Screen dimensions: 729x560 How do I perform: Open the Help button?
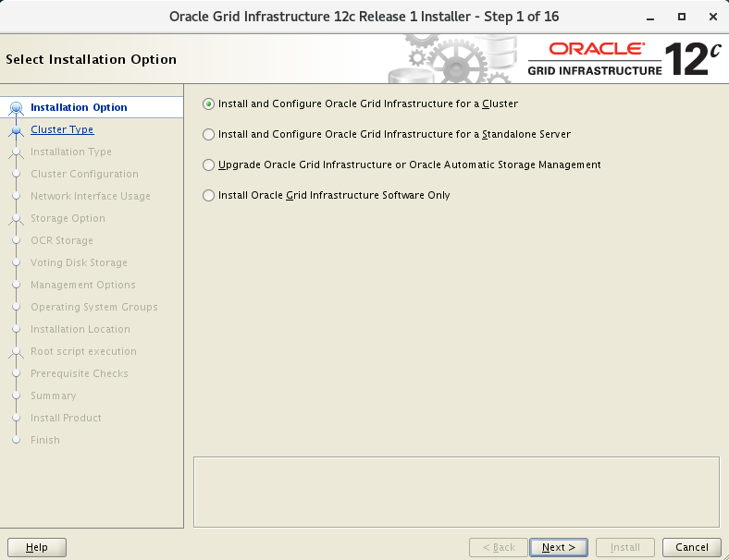coord(37,547)
